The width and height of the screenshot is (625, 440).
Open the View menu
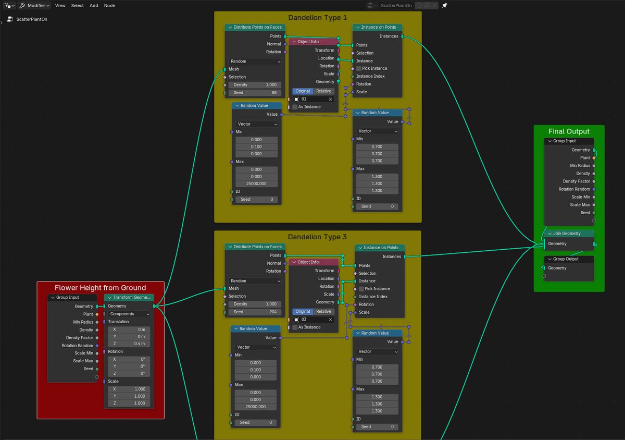pos(60,5)
